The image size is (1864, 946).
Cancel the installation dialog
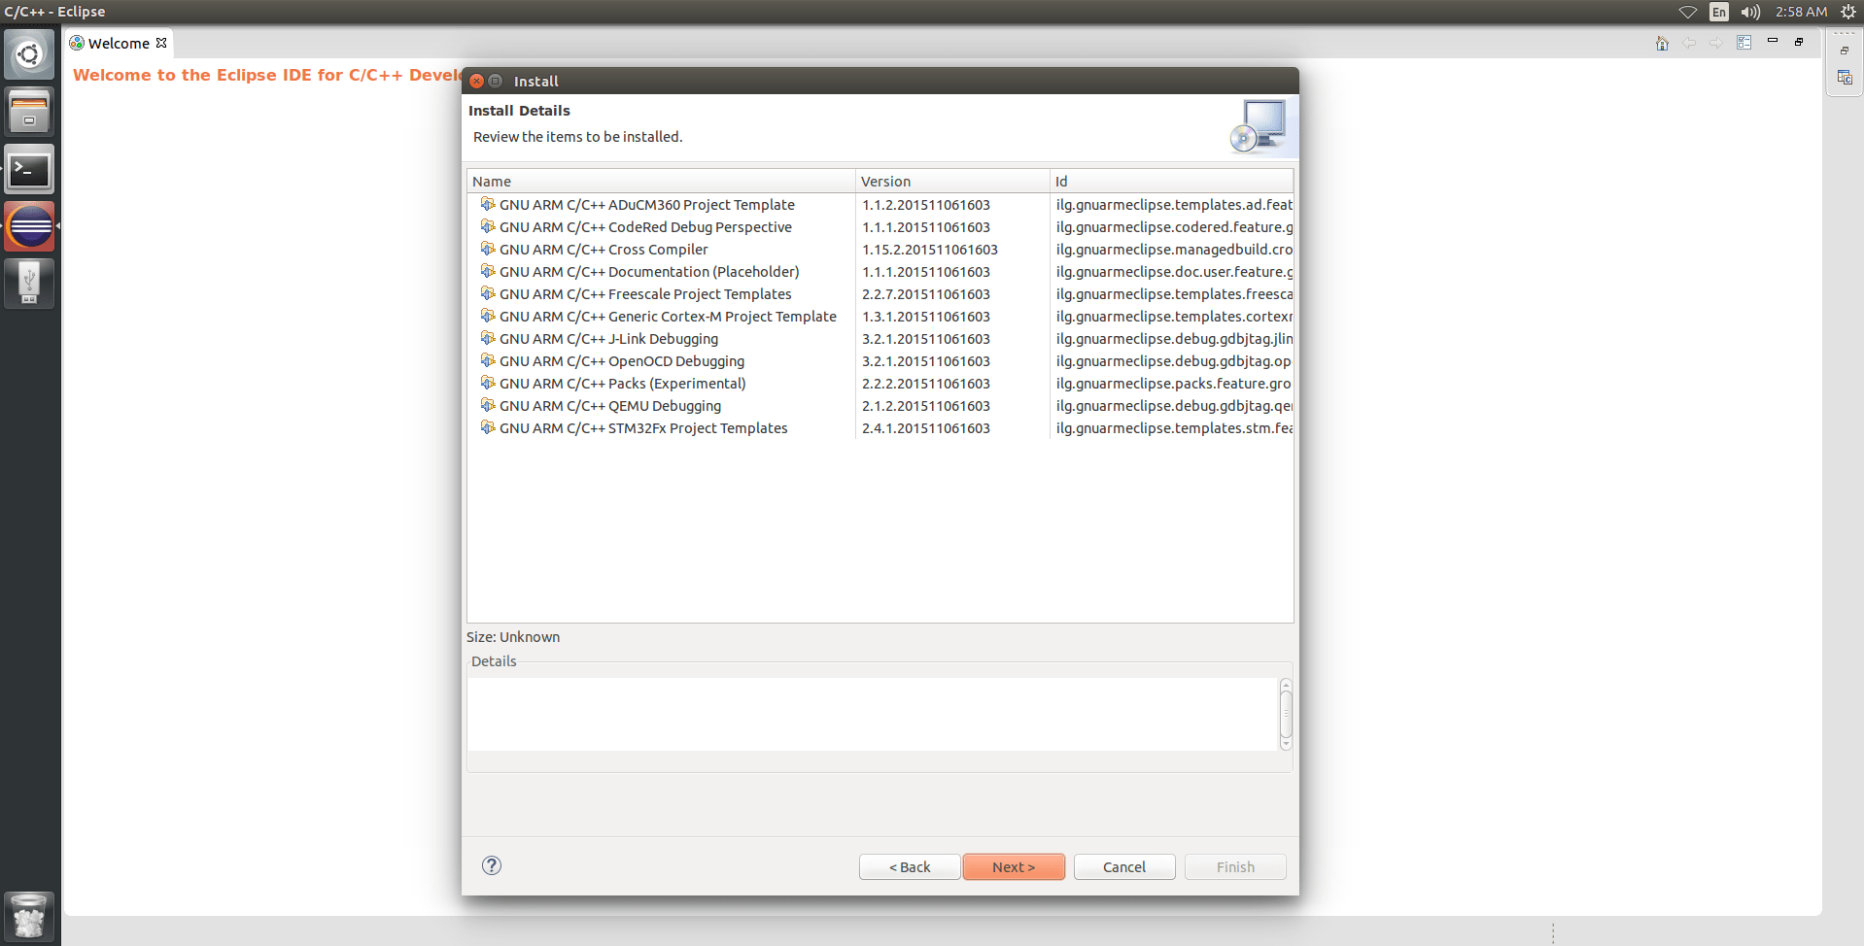tap(1124, 866)
